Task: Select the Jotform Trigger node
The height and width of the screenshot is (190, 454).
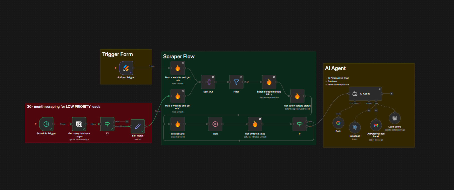Action: (126, 68)
